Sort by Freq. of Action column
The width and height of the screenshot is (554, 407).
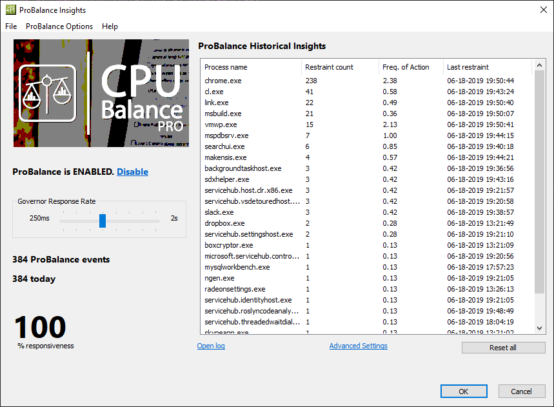[x=406, y=66]
